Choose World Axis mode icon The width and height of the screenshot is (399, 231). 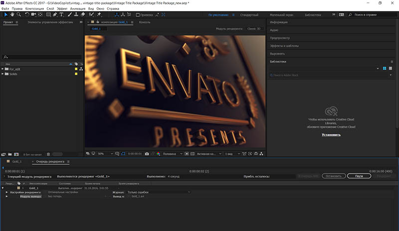point(123,15)
